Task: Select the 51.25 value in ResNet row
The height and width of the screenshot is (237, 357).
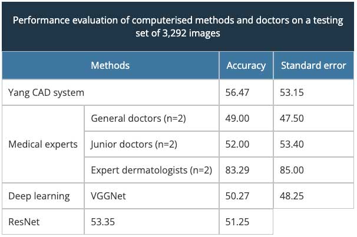Action: [x=237, y=222]
